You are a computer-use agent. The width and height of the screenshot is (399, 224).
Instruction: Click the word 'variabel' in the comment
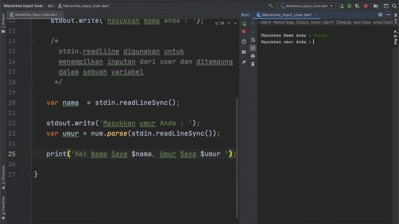127,72
